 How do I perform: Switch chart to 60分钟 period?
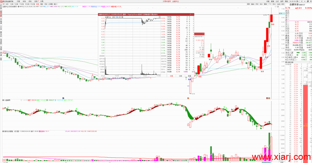[x=33, y=4]
